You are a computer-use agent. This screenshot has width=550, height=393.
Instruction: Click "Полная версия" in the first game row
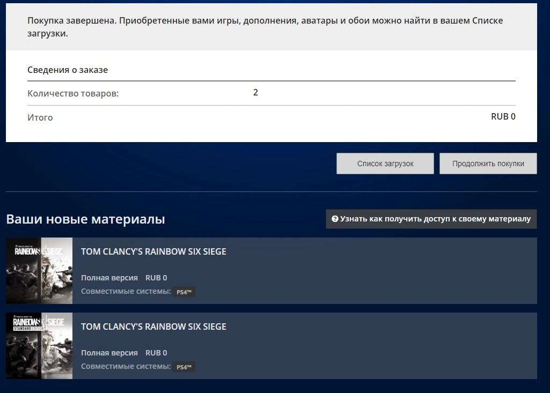(x=109, y=278)
